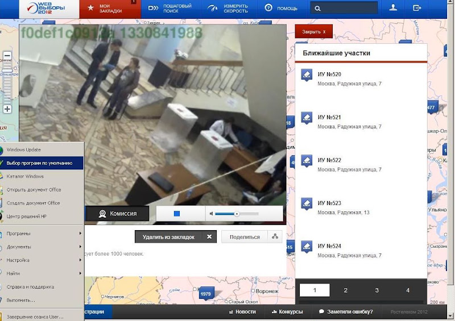This screenshot has height=321, width=455.
Task: Switch to the Комиссия camera view
Action: coord(117,214)
